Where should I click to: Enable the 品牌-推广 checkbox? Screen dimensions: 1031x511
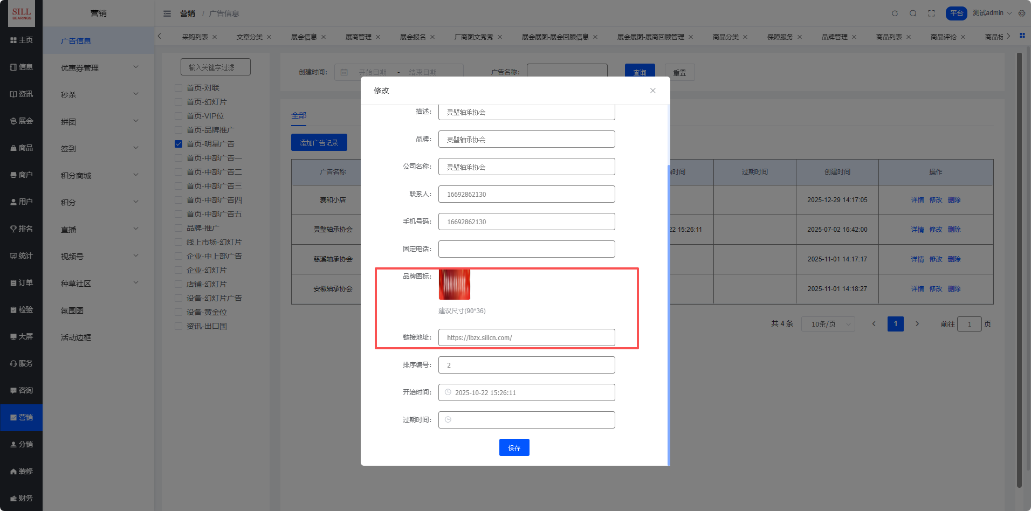[178, 228]
